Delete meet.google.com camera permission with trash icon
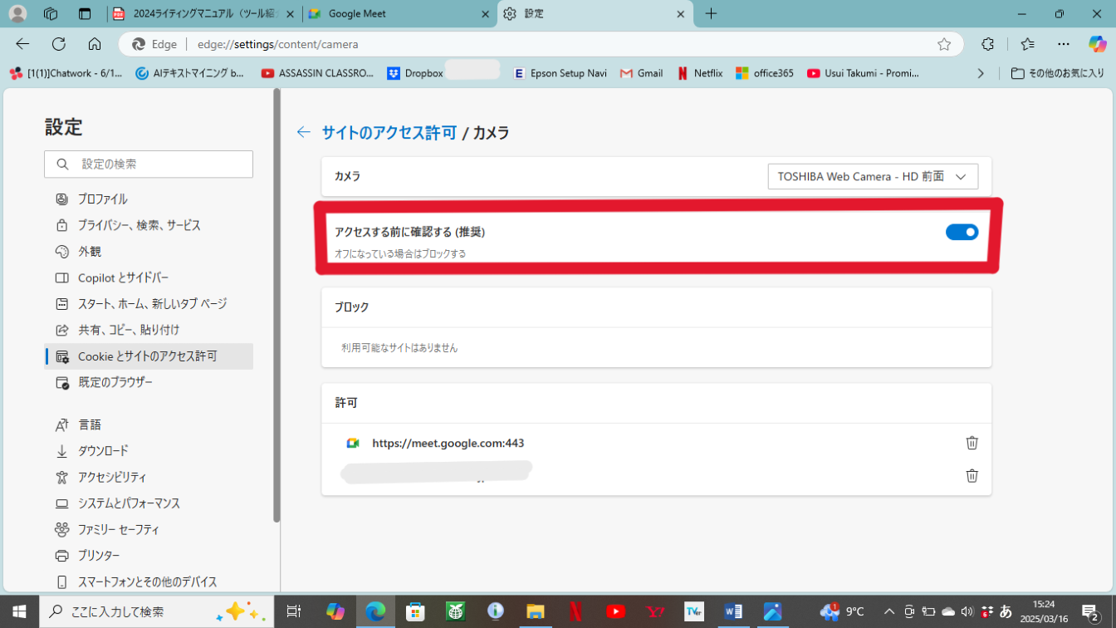The height and width of the screenshot is (628, 1116). pyautogui.click(x=972, y=443)
